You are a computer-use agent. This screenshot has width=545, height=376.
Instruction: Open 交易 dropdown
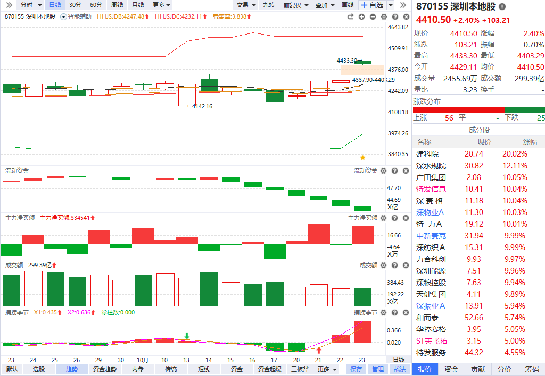(x=246, y=5)
